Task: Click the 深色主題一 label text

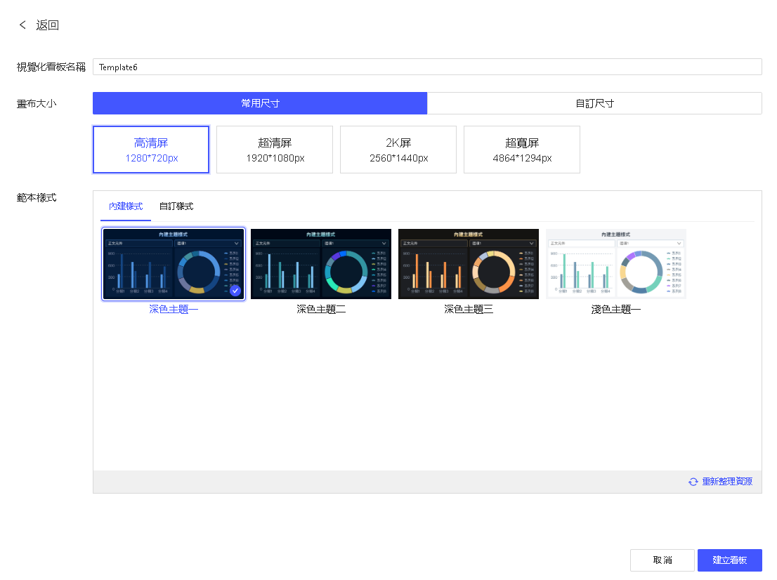Action: point(174,309)
